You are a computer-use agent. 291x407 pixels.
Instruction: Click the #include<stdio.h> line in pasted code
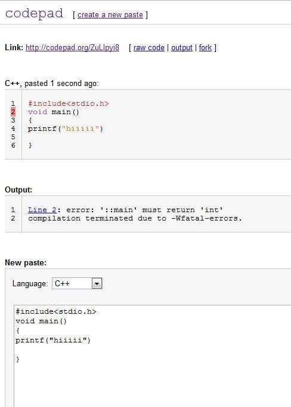(69, 103)
